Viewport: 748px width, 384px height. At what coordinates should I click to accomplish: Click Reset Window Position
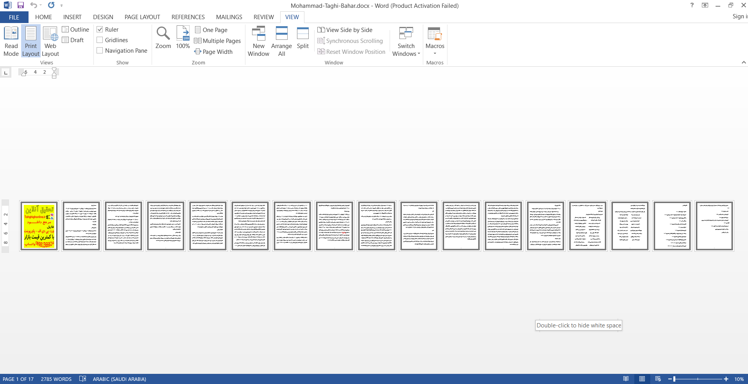click(351, 52)
